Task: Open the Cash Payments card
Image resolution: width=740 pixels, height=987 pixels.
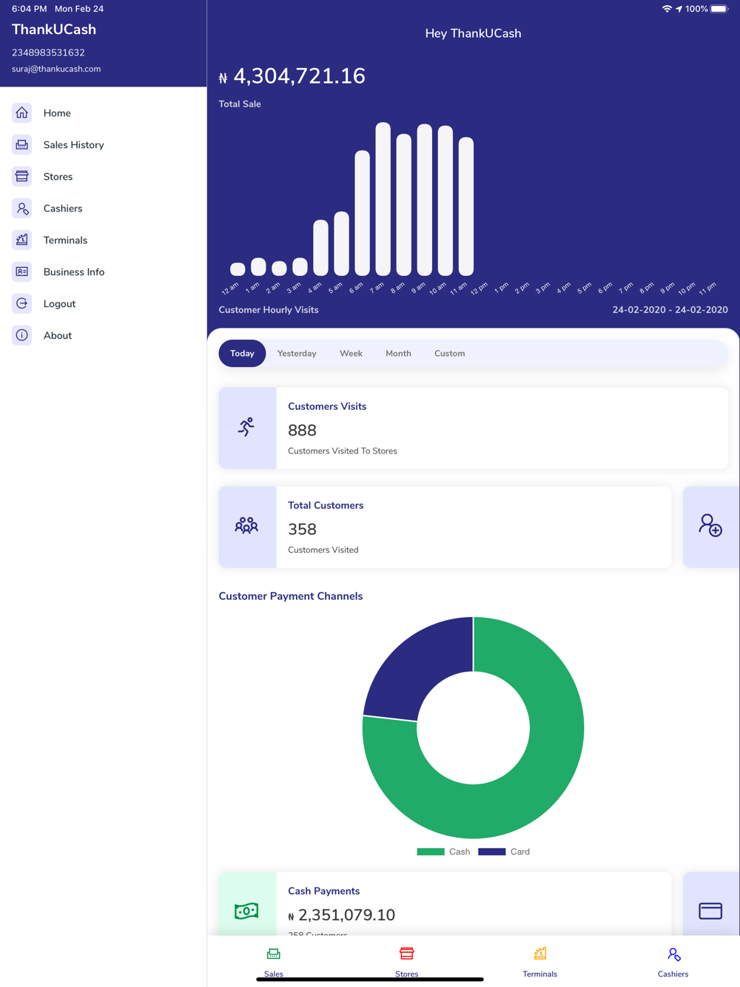Action: point(445,904)
